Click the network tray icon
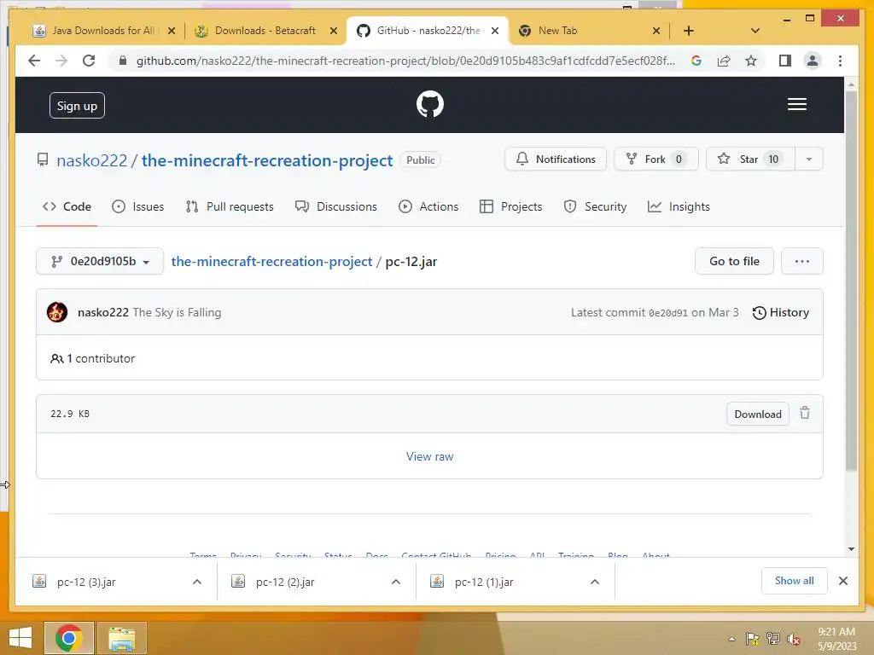 773,639
